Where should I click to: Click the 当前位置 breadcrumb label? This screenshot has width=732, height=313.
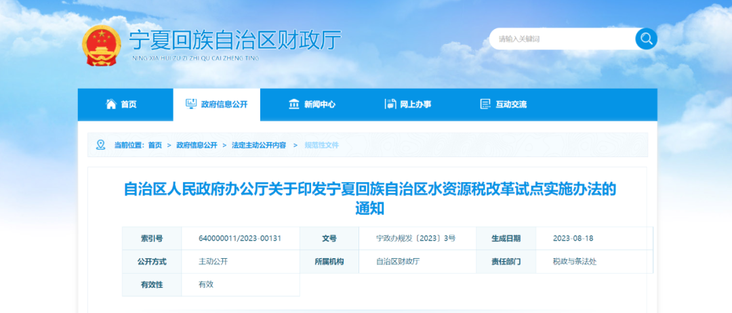click(129, 145)
